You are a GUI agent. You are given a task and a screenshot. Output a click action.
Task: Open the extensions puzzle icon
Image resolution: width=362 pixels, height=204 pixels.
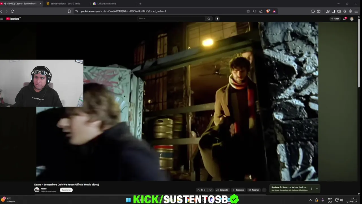pos(313,11)
